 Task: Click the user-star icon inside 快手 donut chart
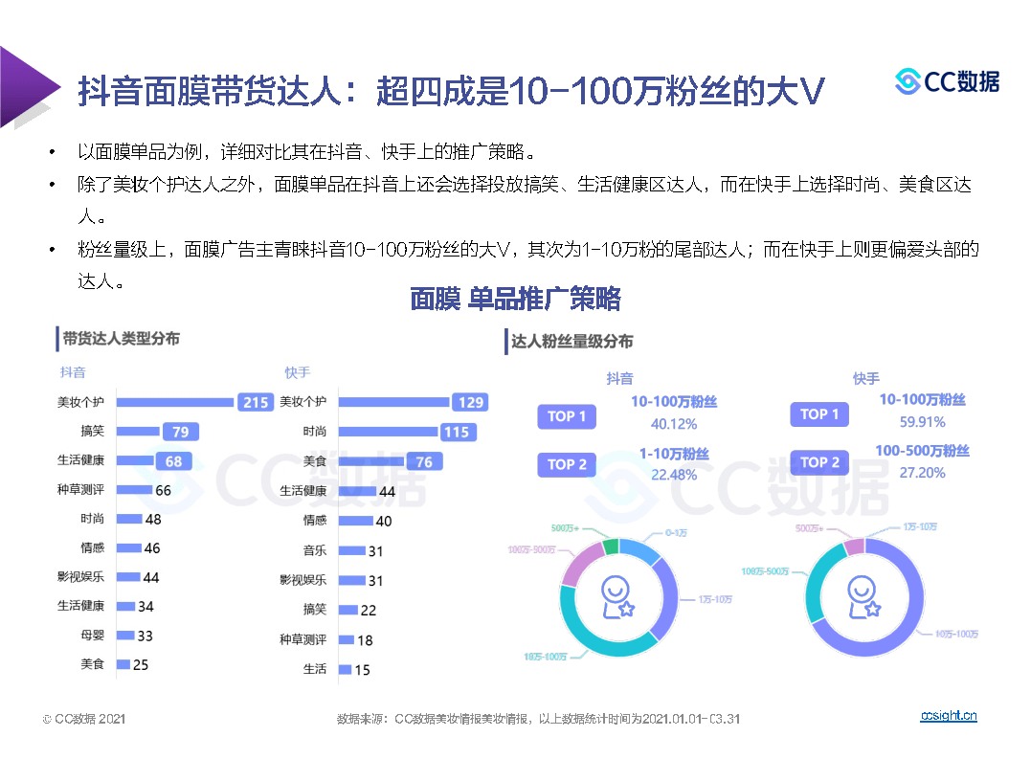pyautogui.click(x=864, y=596)
